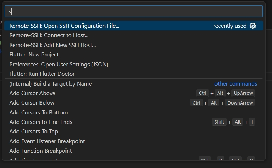272x168 pixels.
Task: Click the DownArrow key badge
Action: [x=240, y=103]
